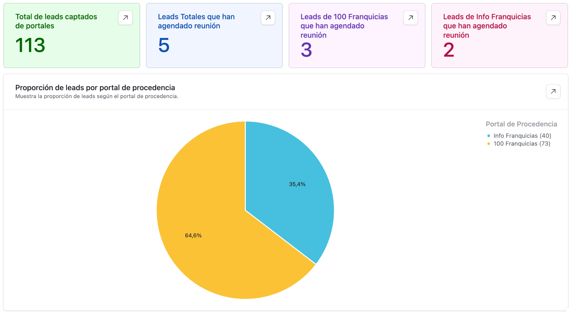Click the 113 total leads value
Screen dimensions: 569x312
point(30,45)
